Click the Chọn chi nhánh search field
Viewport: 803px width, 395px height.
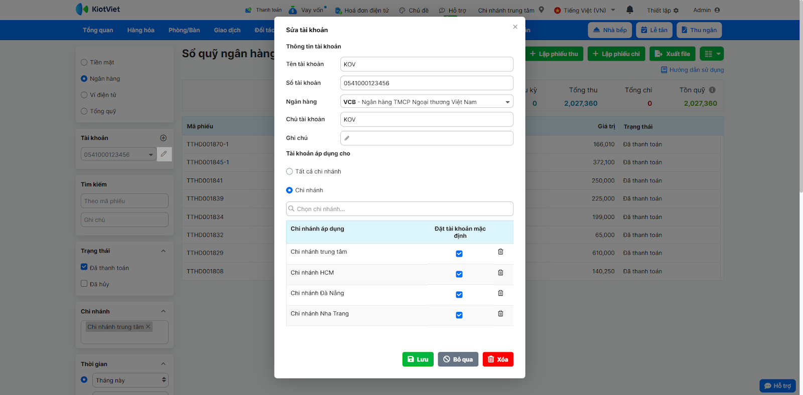pos(399,209)
